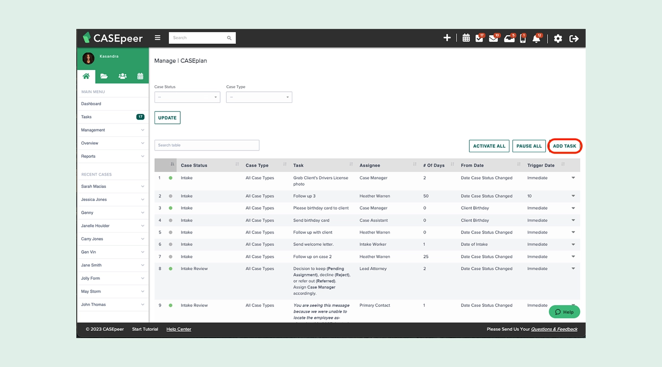This screenshot has height=367, width=662.
Task: Click the ADD TASK button
Action: coord(565,146)
